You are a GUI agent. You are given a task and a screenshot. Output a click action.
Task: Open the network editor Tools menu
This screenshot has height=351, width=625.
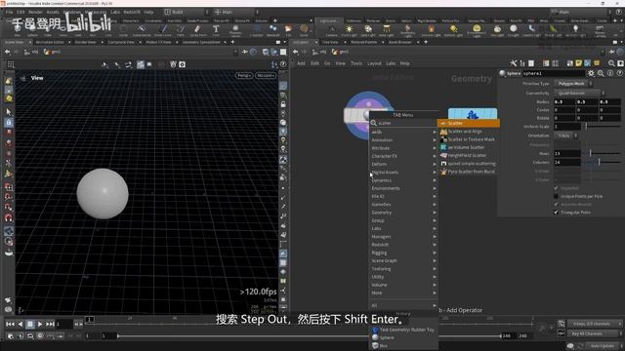tap(356, 63)
